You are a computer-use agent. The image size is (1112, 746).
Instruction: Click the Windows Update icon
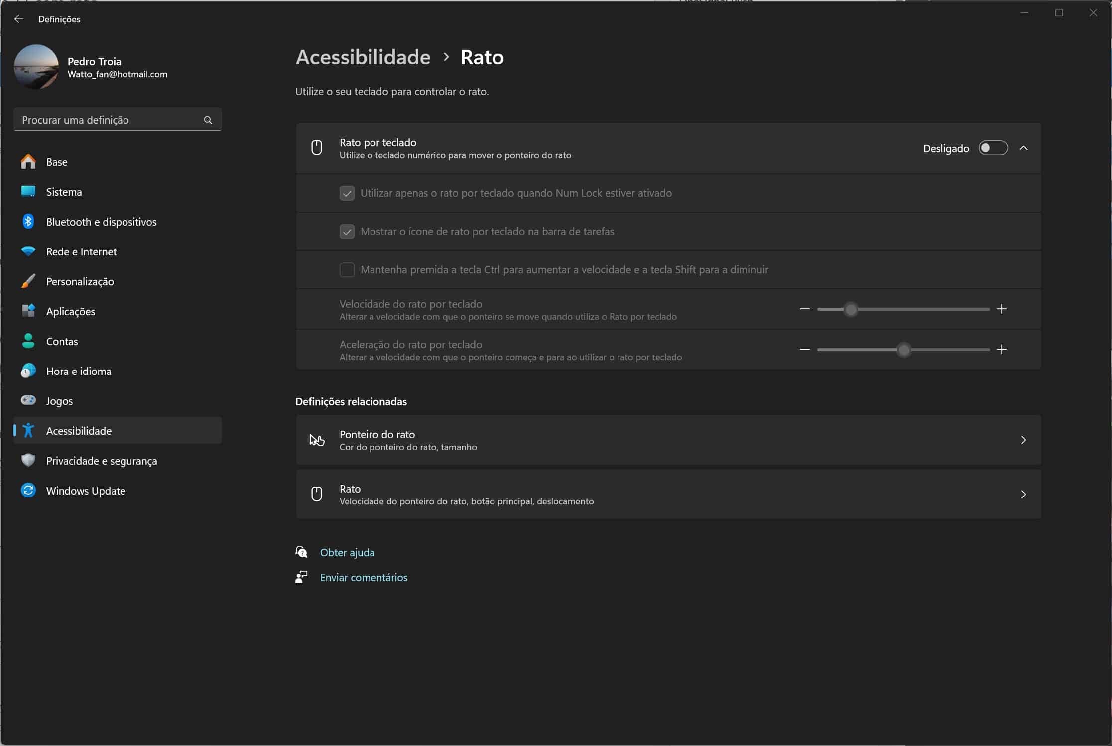pyautogui.click(x=28, y=491)
